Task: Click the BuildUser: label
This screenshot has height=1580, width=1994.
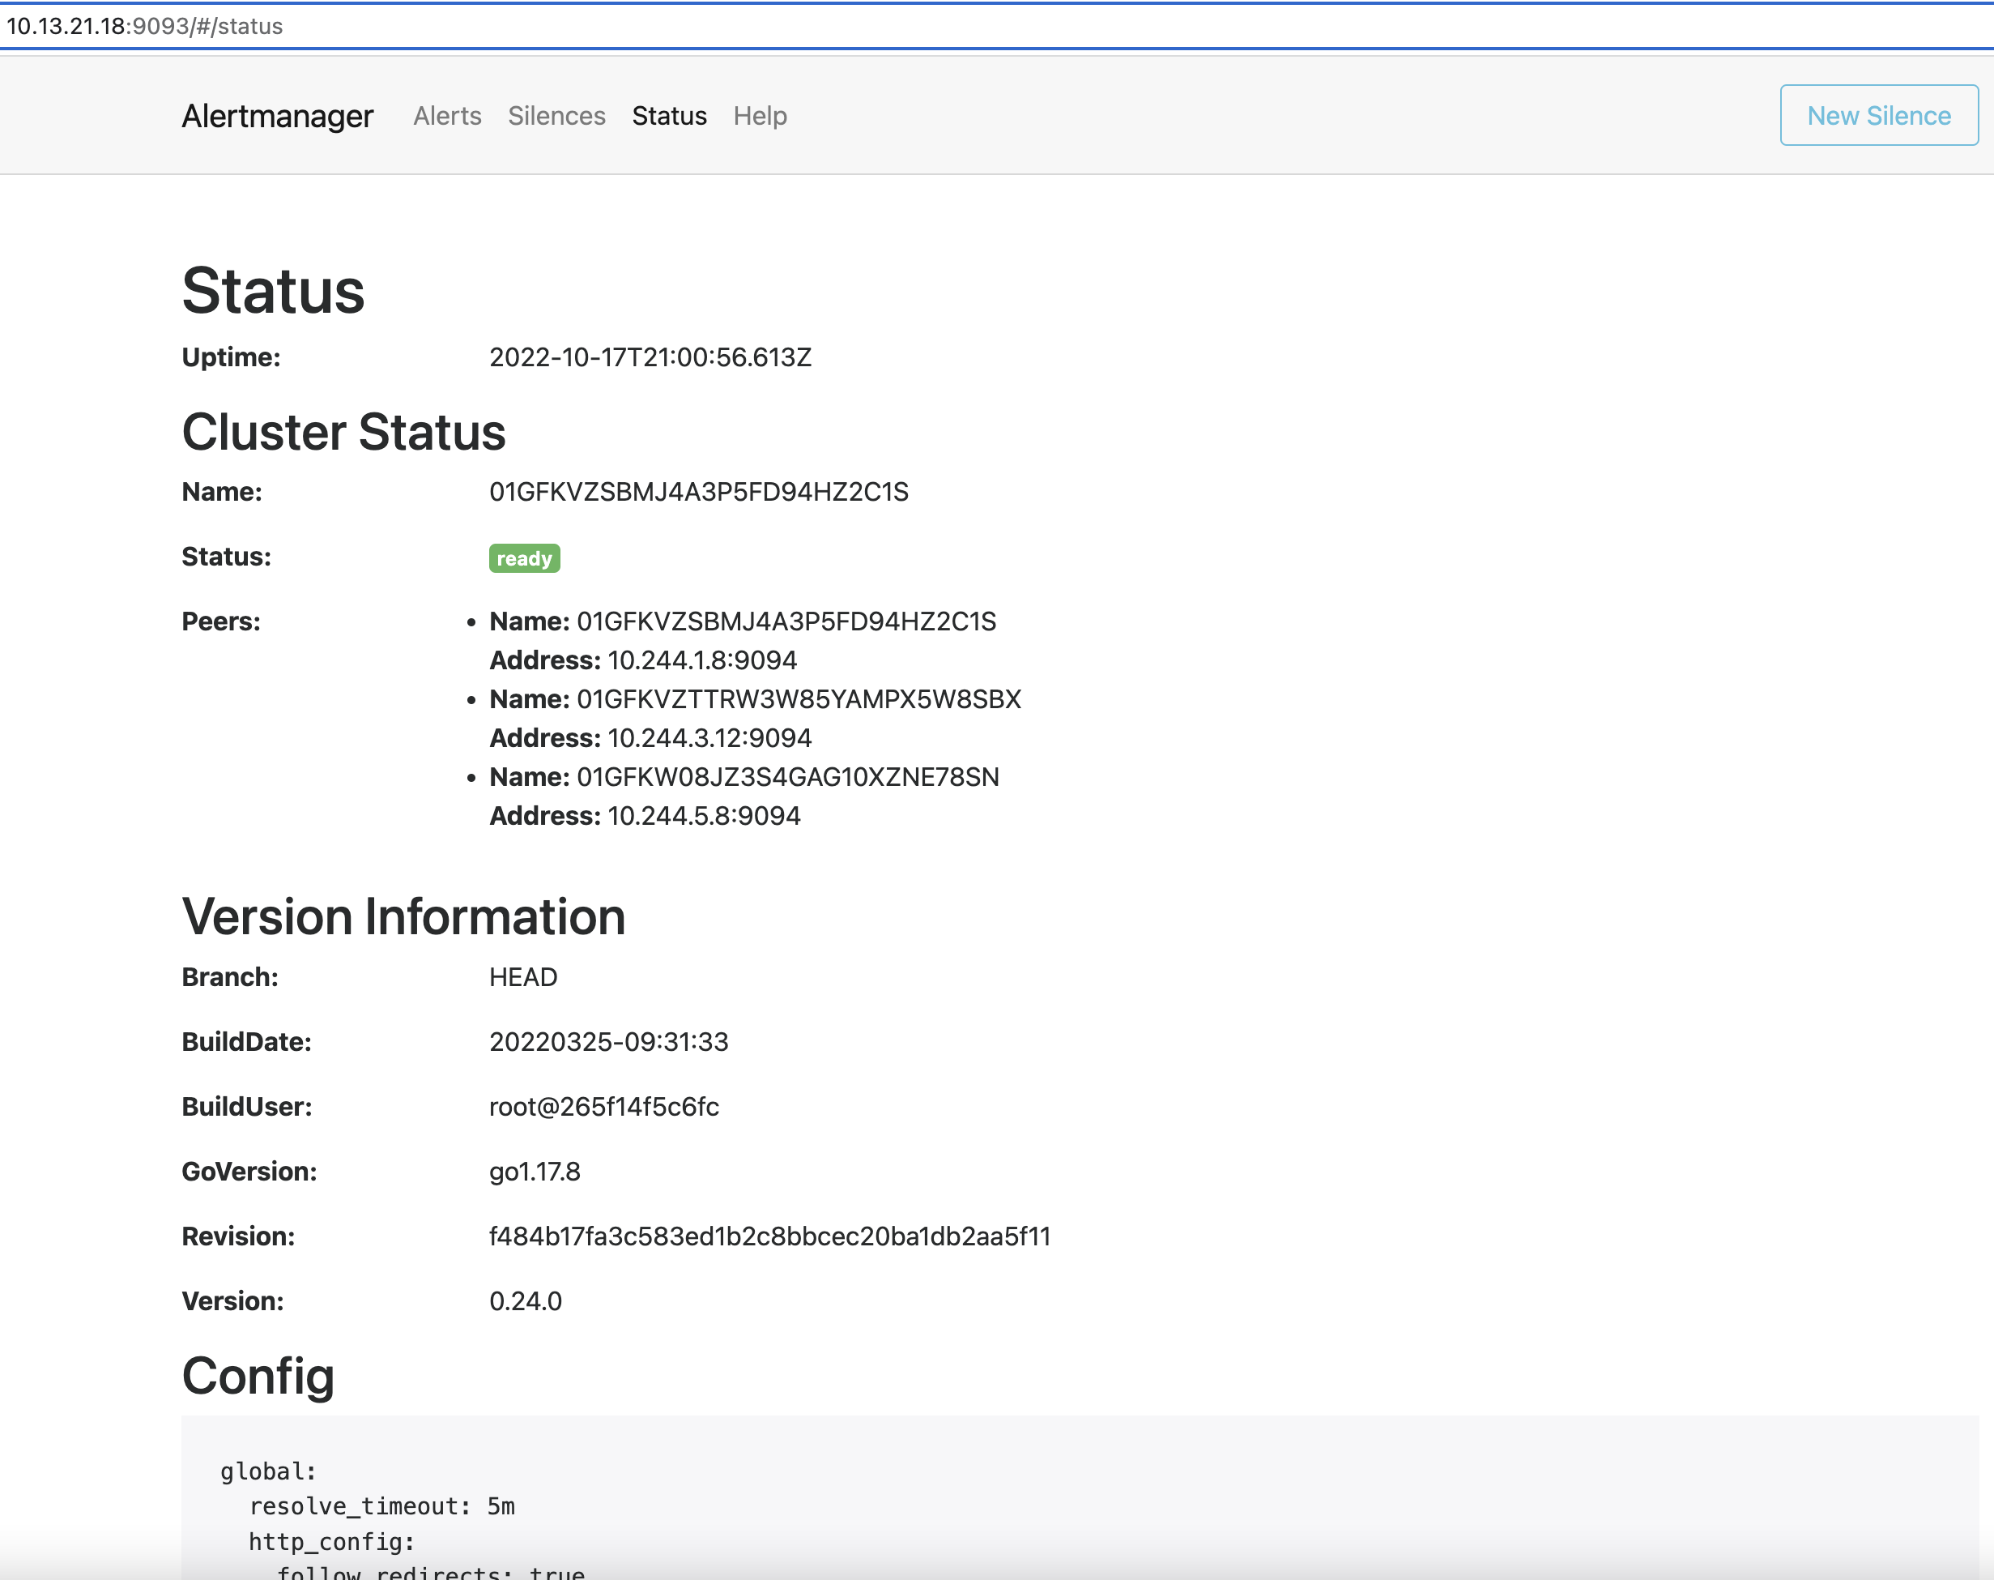Action: (x=247, y=1106)
